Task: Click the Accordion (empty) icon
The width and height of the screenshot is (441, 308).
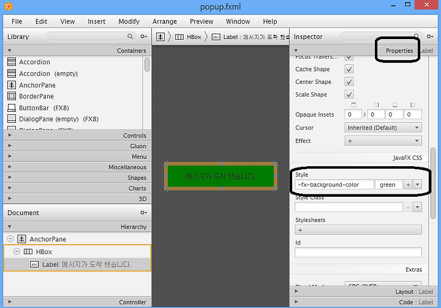Action: (x=12, y=73)
